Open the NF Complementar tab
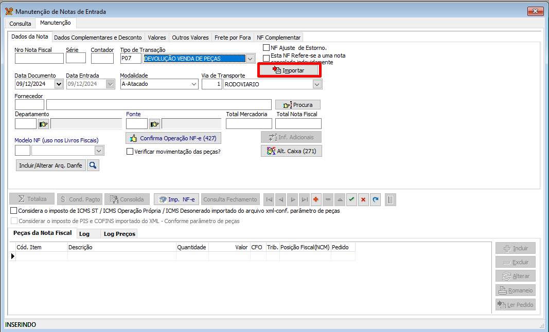549x332 pixels. pos(279,38)
